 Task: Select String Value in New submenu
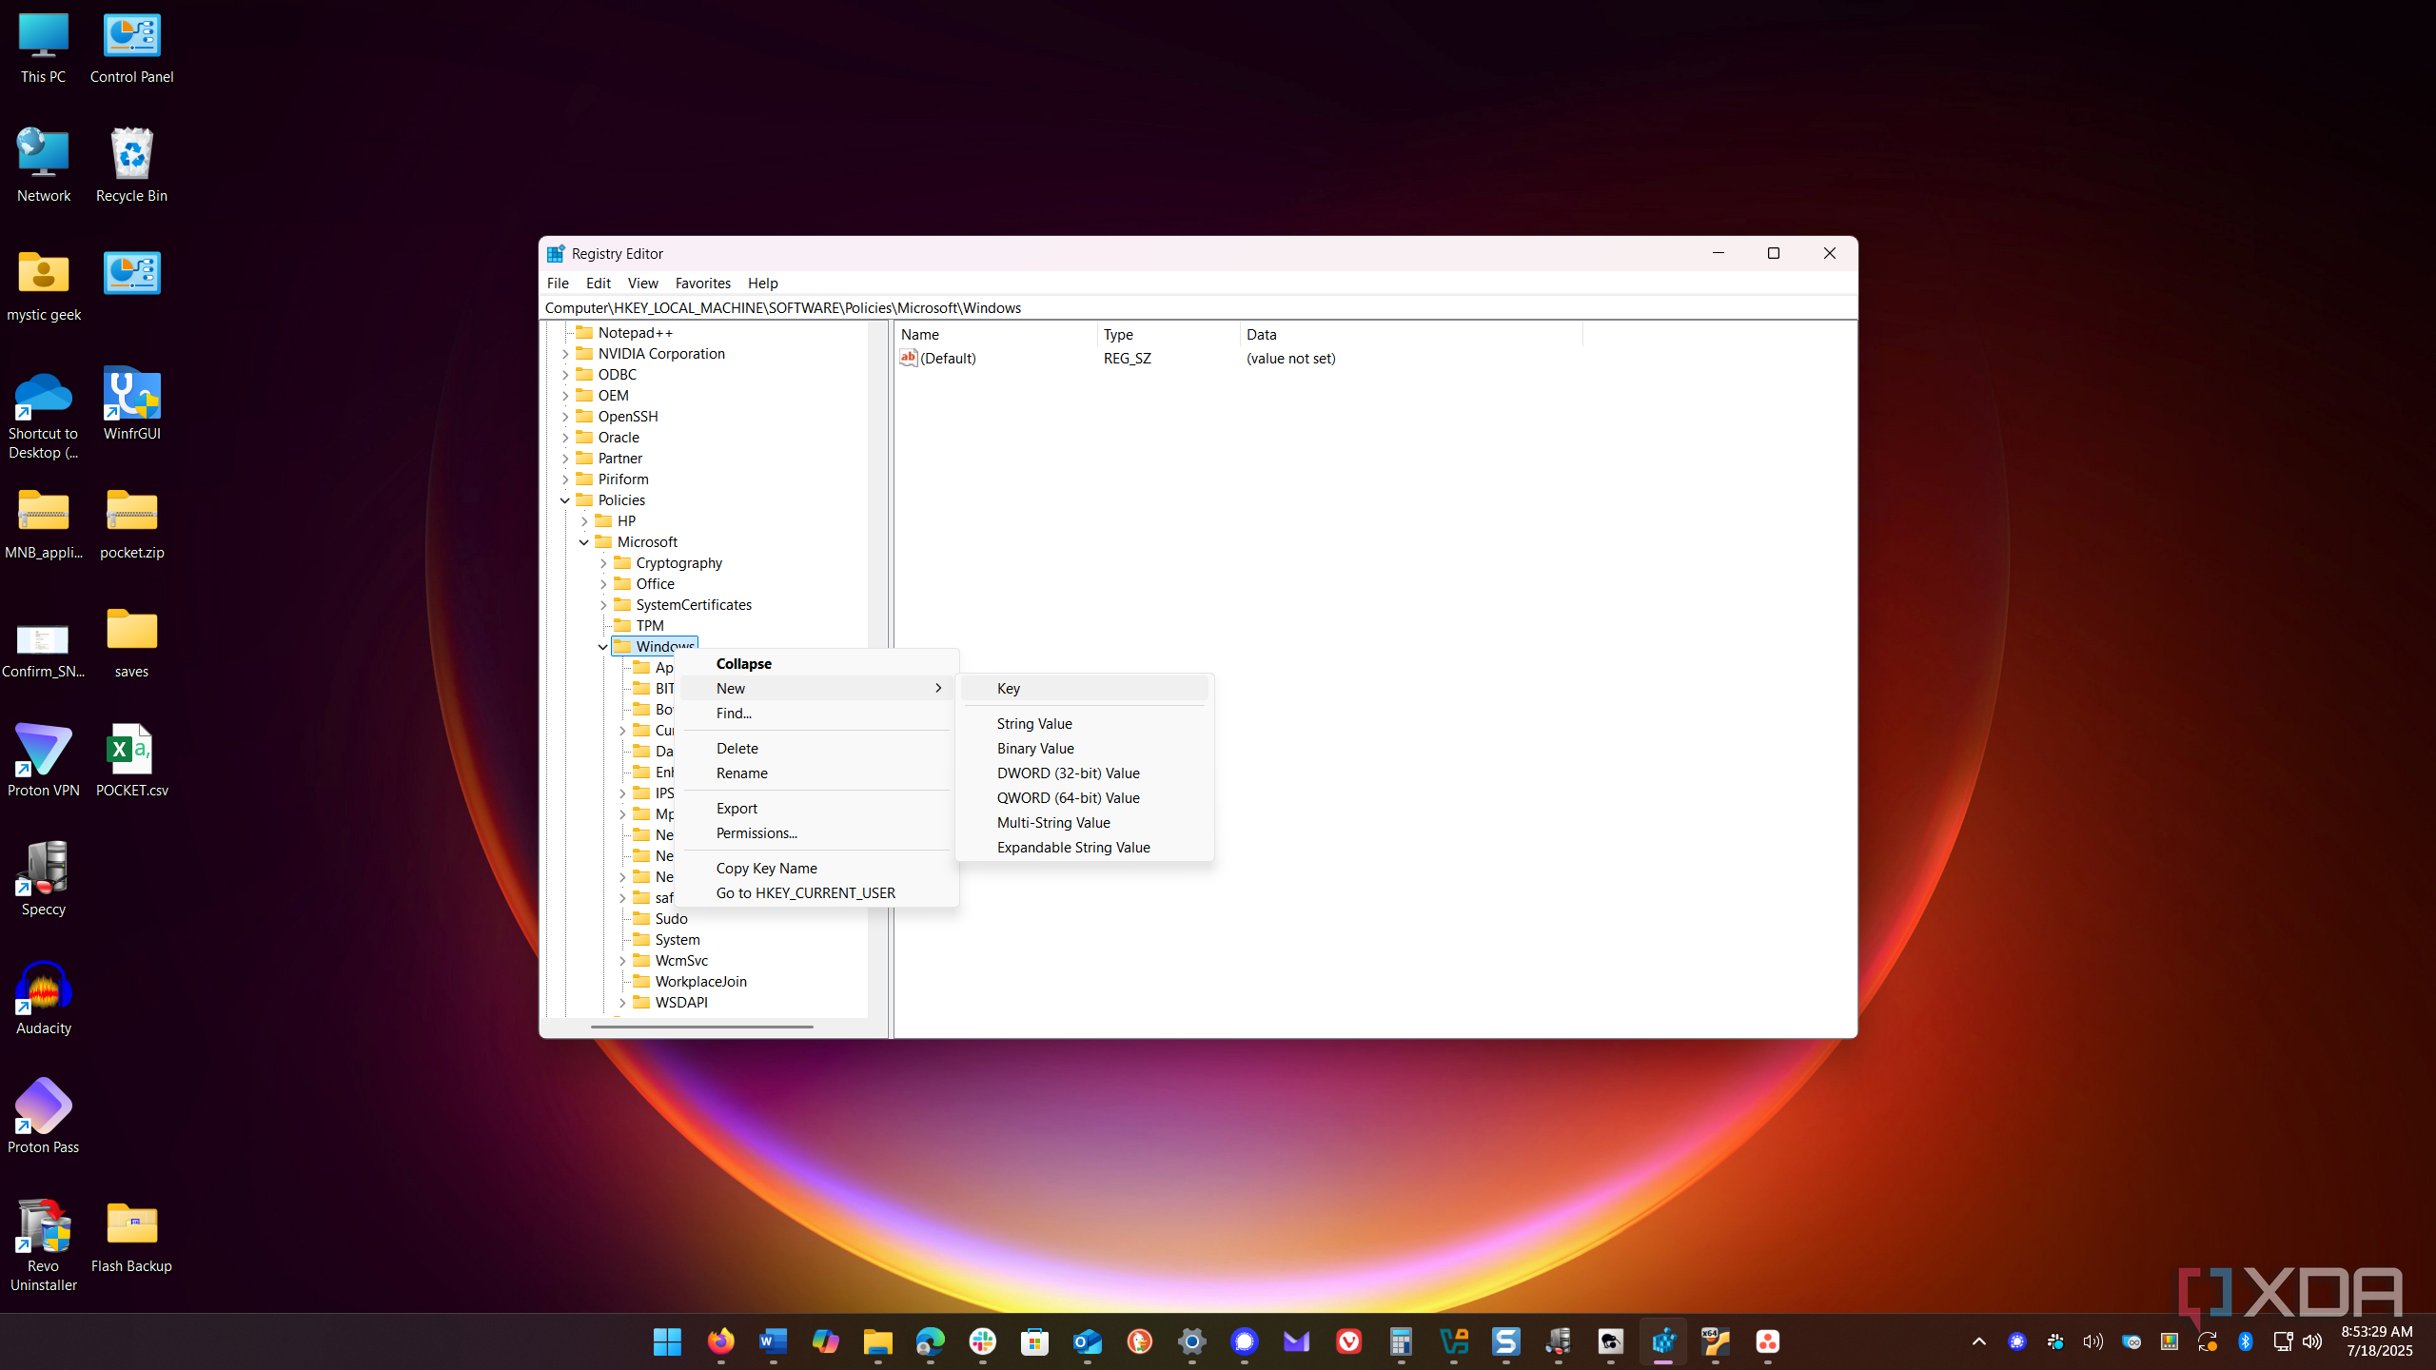click(x=1085, y=723)
